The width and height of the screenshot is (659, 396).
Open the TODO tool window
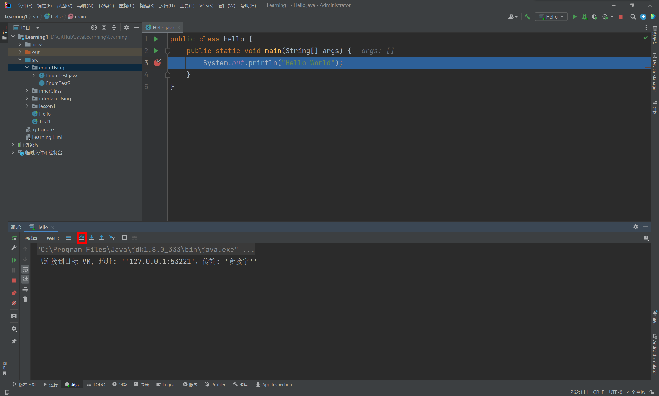96,384
